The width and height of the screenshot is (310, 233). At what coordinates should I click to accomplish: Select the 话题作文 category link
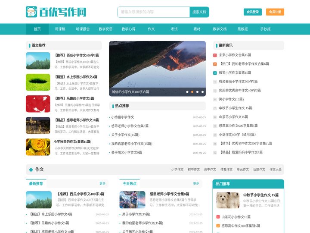click(x=259, y=170)
